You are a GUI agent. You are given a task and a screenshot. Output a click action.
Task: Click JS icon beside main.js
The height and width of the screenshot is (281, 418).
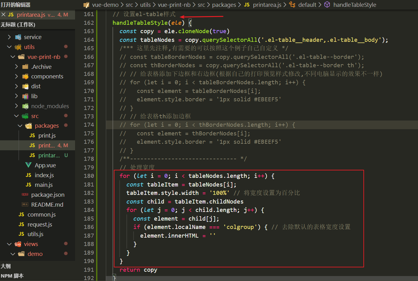[x=29, y=185]
